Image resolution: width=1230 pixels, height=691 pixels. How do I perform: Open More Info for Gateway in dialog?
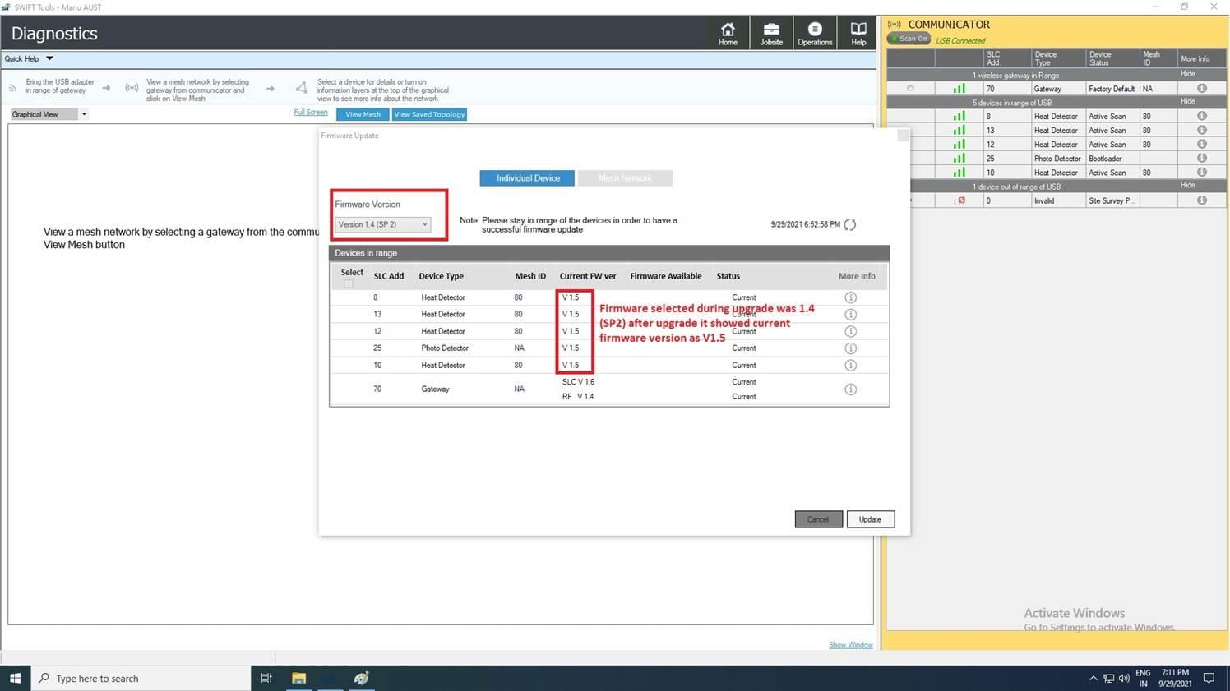pyautogui.click(x=850, y=389)
